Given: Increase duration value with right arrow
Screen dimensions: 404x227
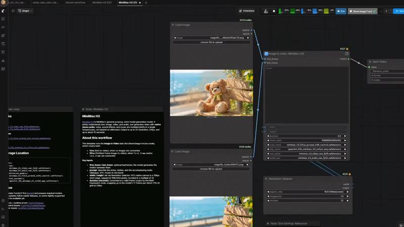Looking at the screenshot, I should pos(345,136).
